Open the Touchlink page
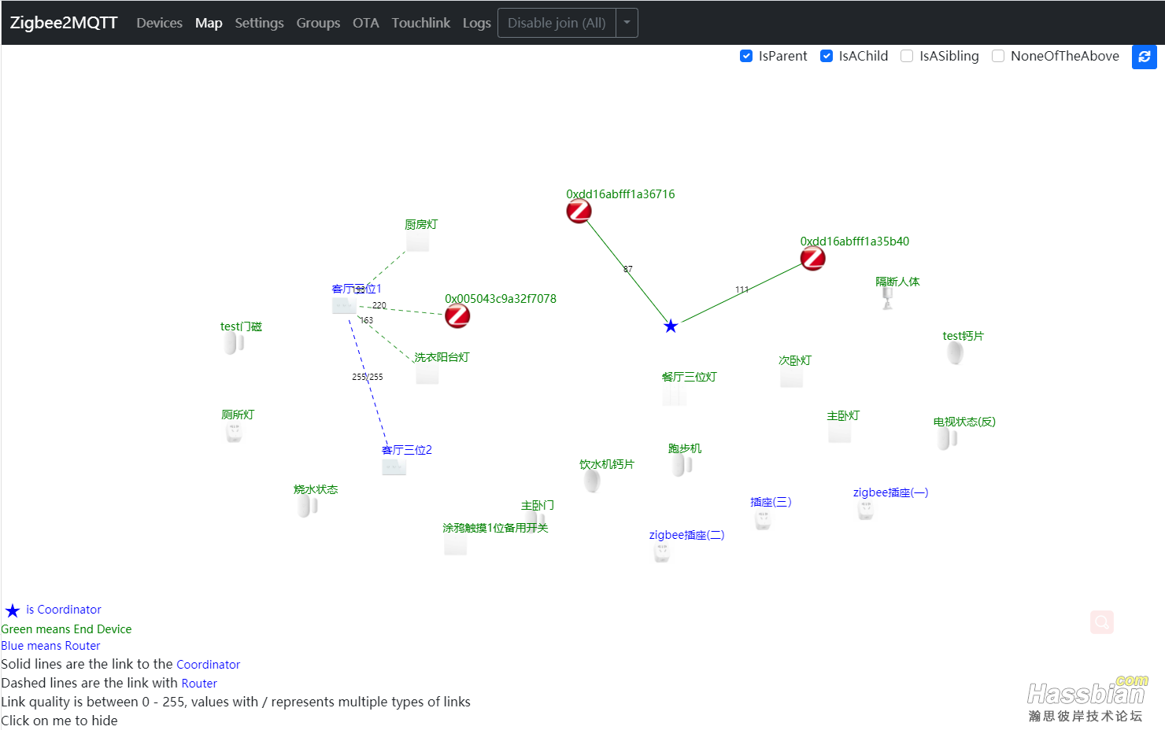 point(421,23)
